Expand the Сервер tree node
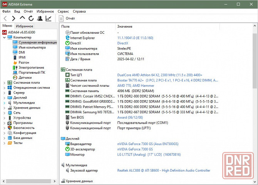Viewport: 258px width, 185px height. pyautogui.click(x=5, y=93)
